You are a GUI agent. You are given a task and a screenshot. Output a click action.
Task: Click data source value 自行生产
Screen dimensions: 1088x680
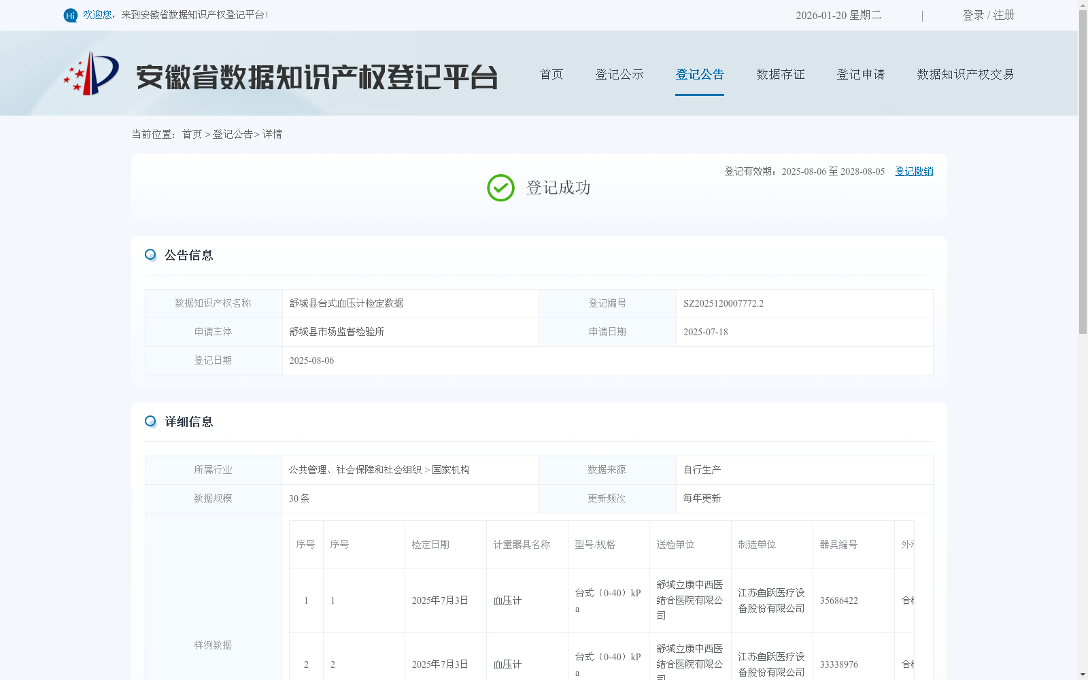[x=702, y=470]
